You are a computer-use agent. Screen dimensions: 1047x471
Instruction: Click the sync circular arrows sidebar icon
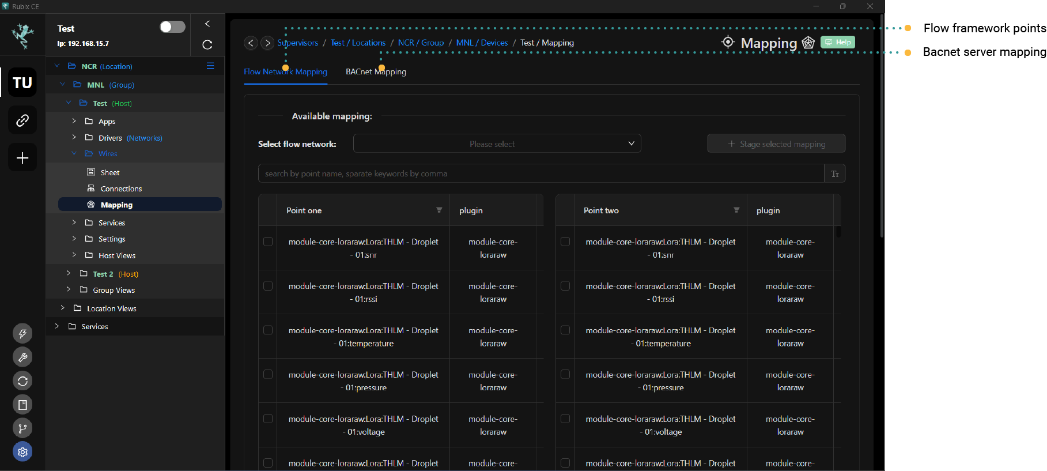coord(22,380)
